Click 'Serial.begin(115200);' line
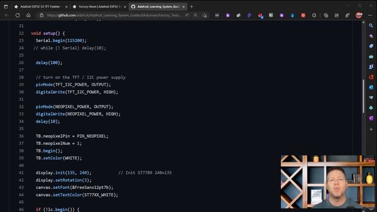 (61, 41)
